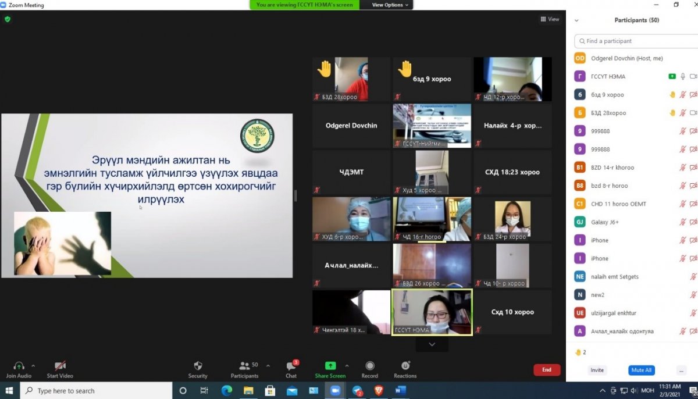Open the View layout menu
This screenshot has height=399, width=698.
pos(550,19)
